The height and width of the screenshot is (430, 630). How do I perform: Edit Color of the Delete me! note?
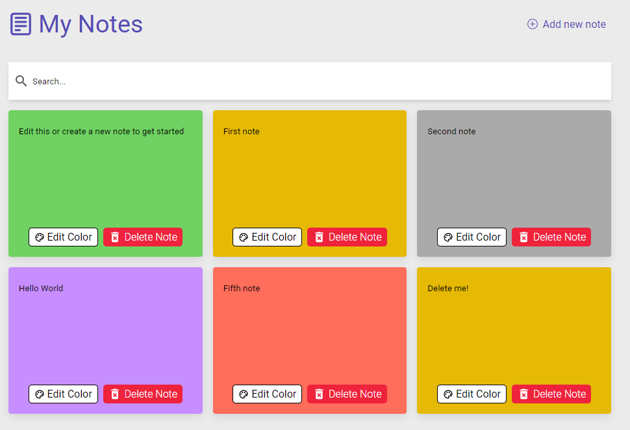coord(472,394)
